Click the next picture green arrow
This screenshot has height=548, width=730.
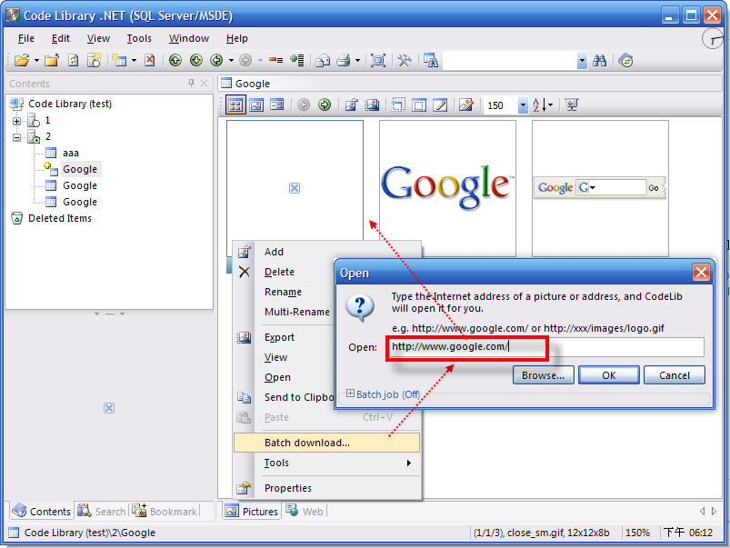pyautogui.click(x=325, y=105)
